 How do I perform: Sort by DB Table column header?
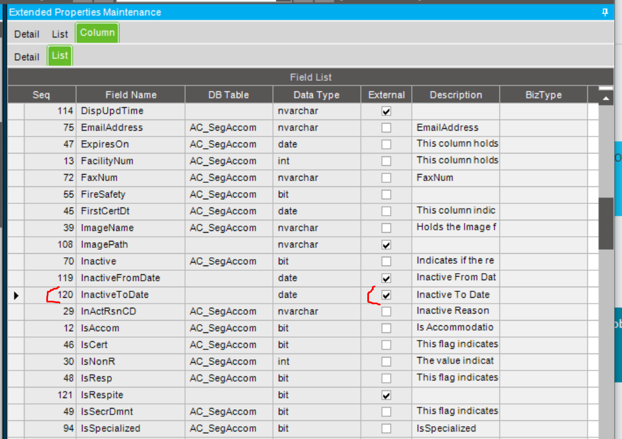click(228, 95)
